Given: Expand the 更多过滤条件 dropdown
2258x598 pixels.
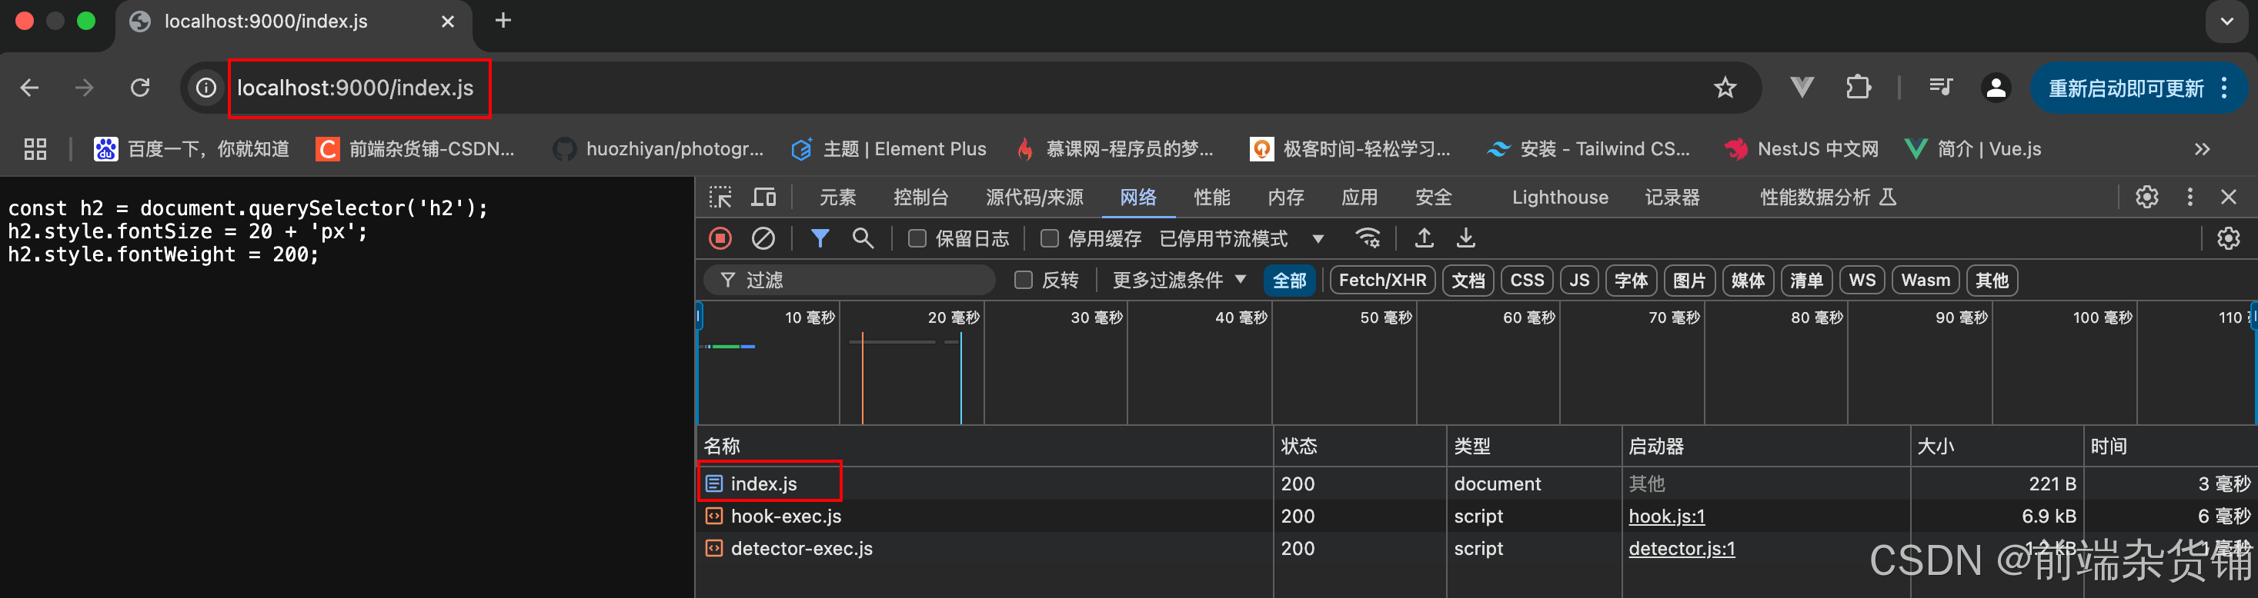Looking at the screenshot, I should 1179,281.
